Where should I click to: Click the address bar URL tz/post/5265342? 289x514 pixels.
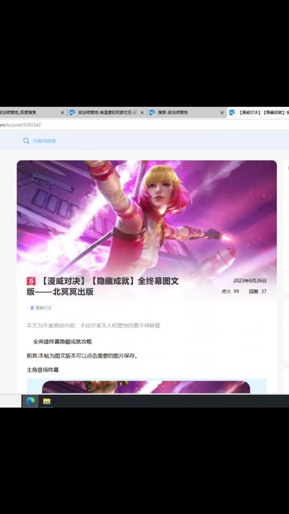(x=20, y=125)
